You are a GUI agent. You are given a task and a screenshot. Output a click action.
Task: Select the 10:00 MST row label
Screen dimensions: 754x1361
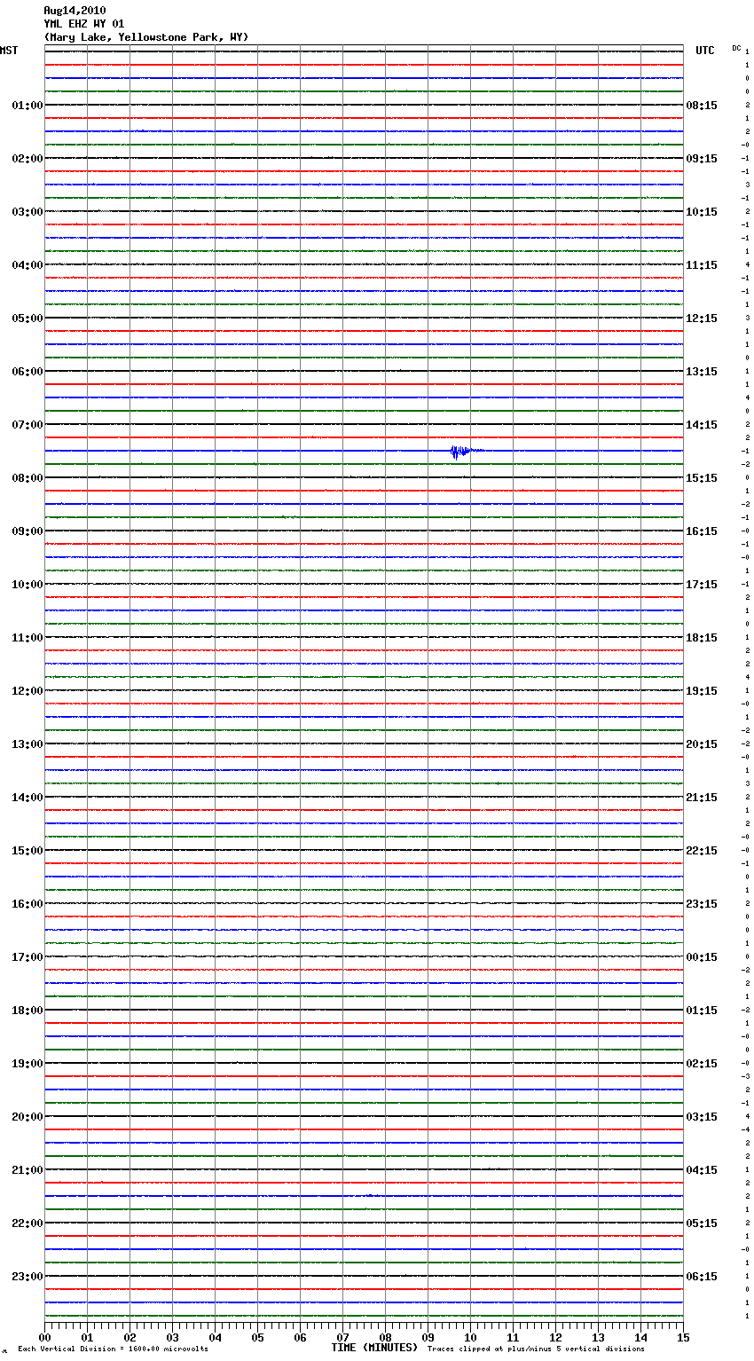(x=27, y=585)
